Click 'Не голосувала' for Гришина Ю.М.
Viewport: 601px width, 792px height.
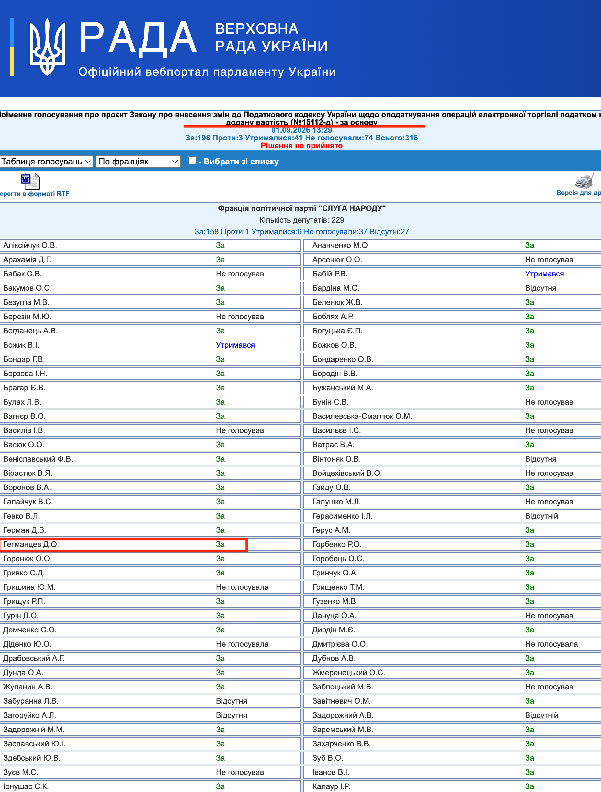[x=242, y=587]
